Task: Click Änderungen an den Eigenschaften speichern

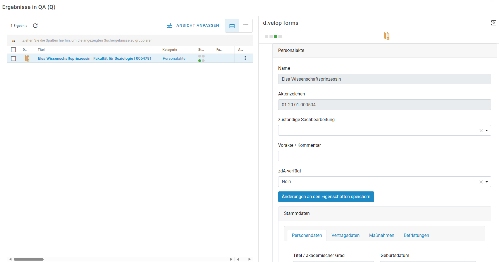Action: [x=326, y=197]
